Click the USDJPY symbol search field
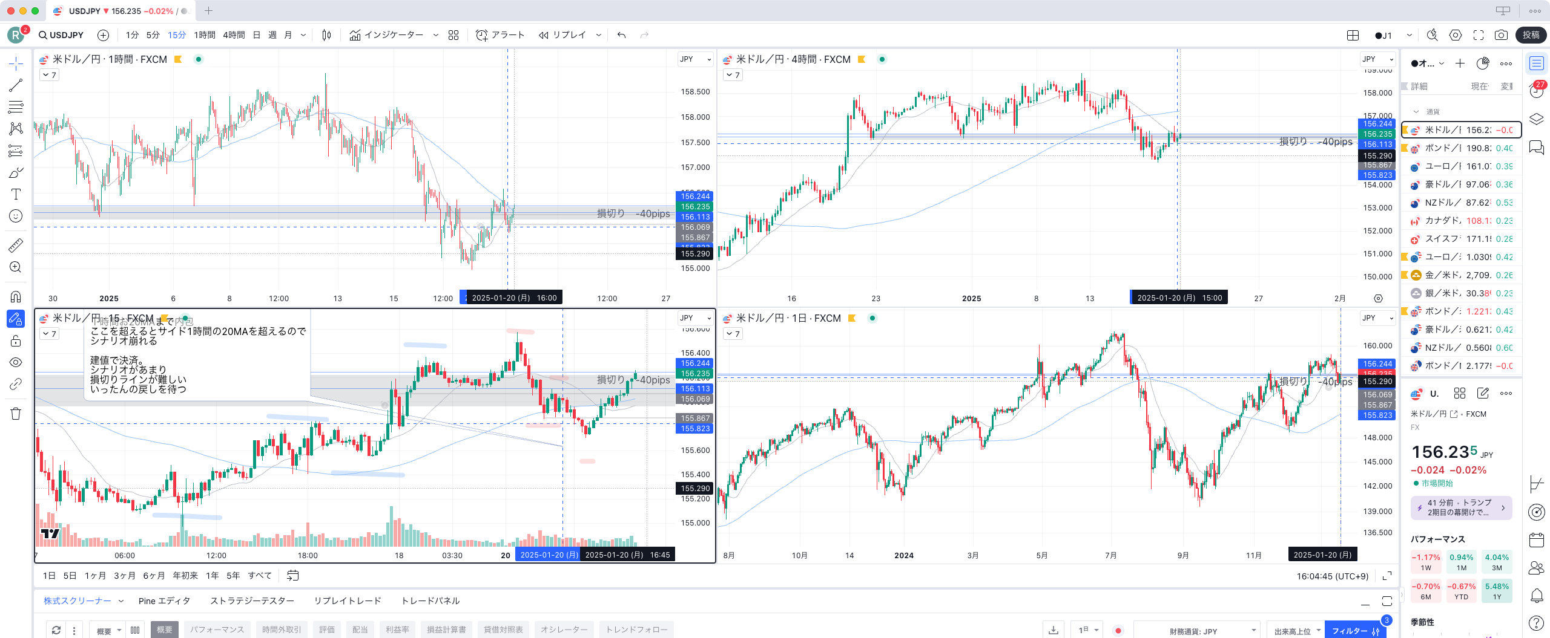Viewport: 1550px width, 638px height. pos(61,35)
